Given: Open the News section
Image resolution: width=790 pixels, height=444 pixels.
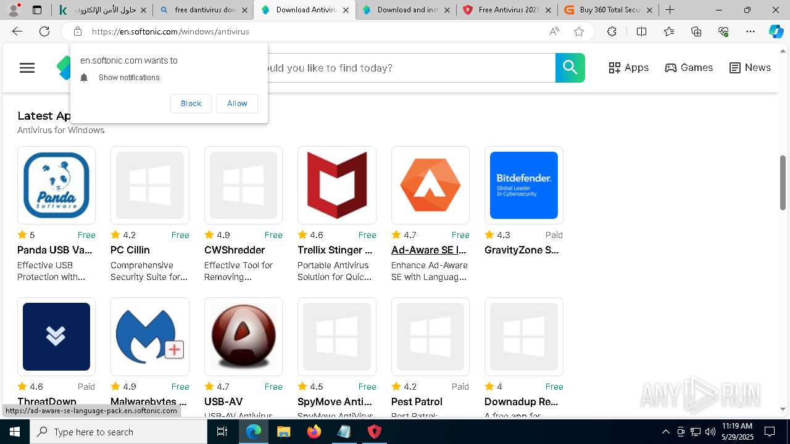Looking at the screenshot, I should (750, 68).
